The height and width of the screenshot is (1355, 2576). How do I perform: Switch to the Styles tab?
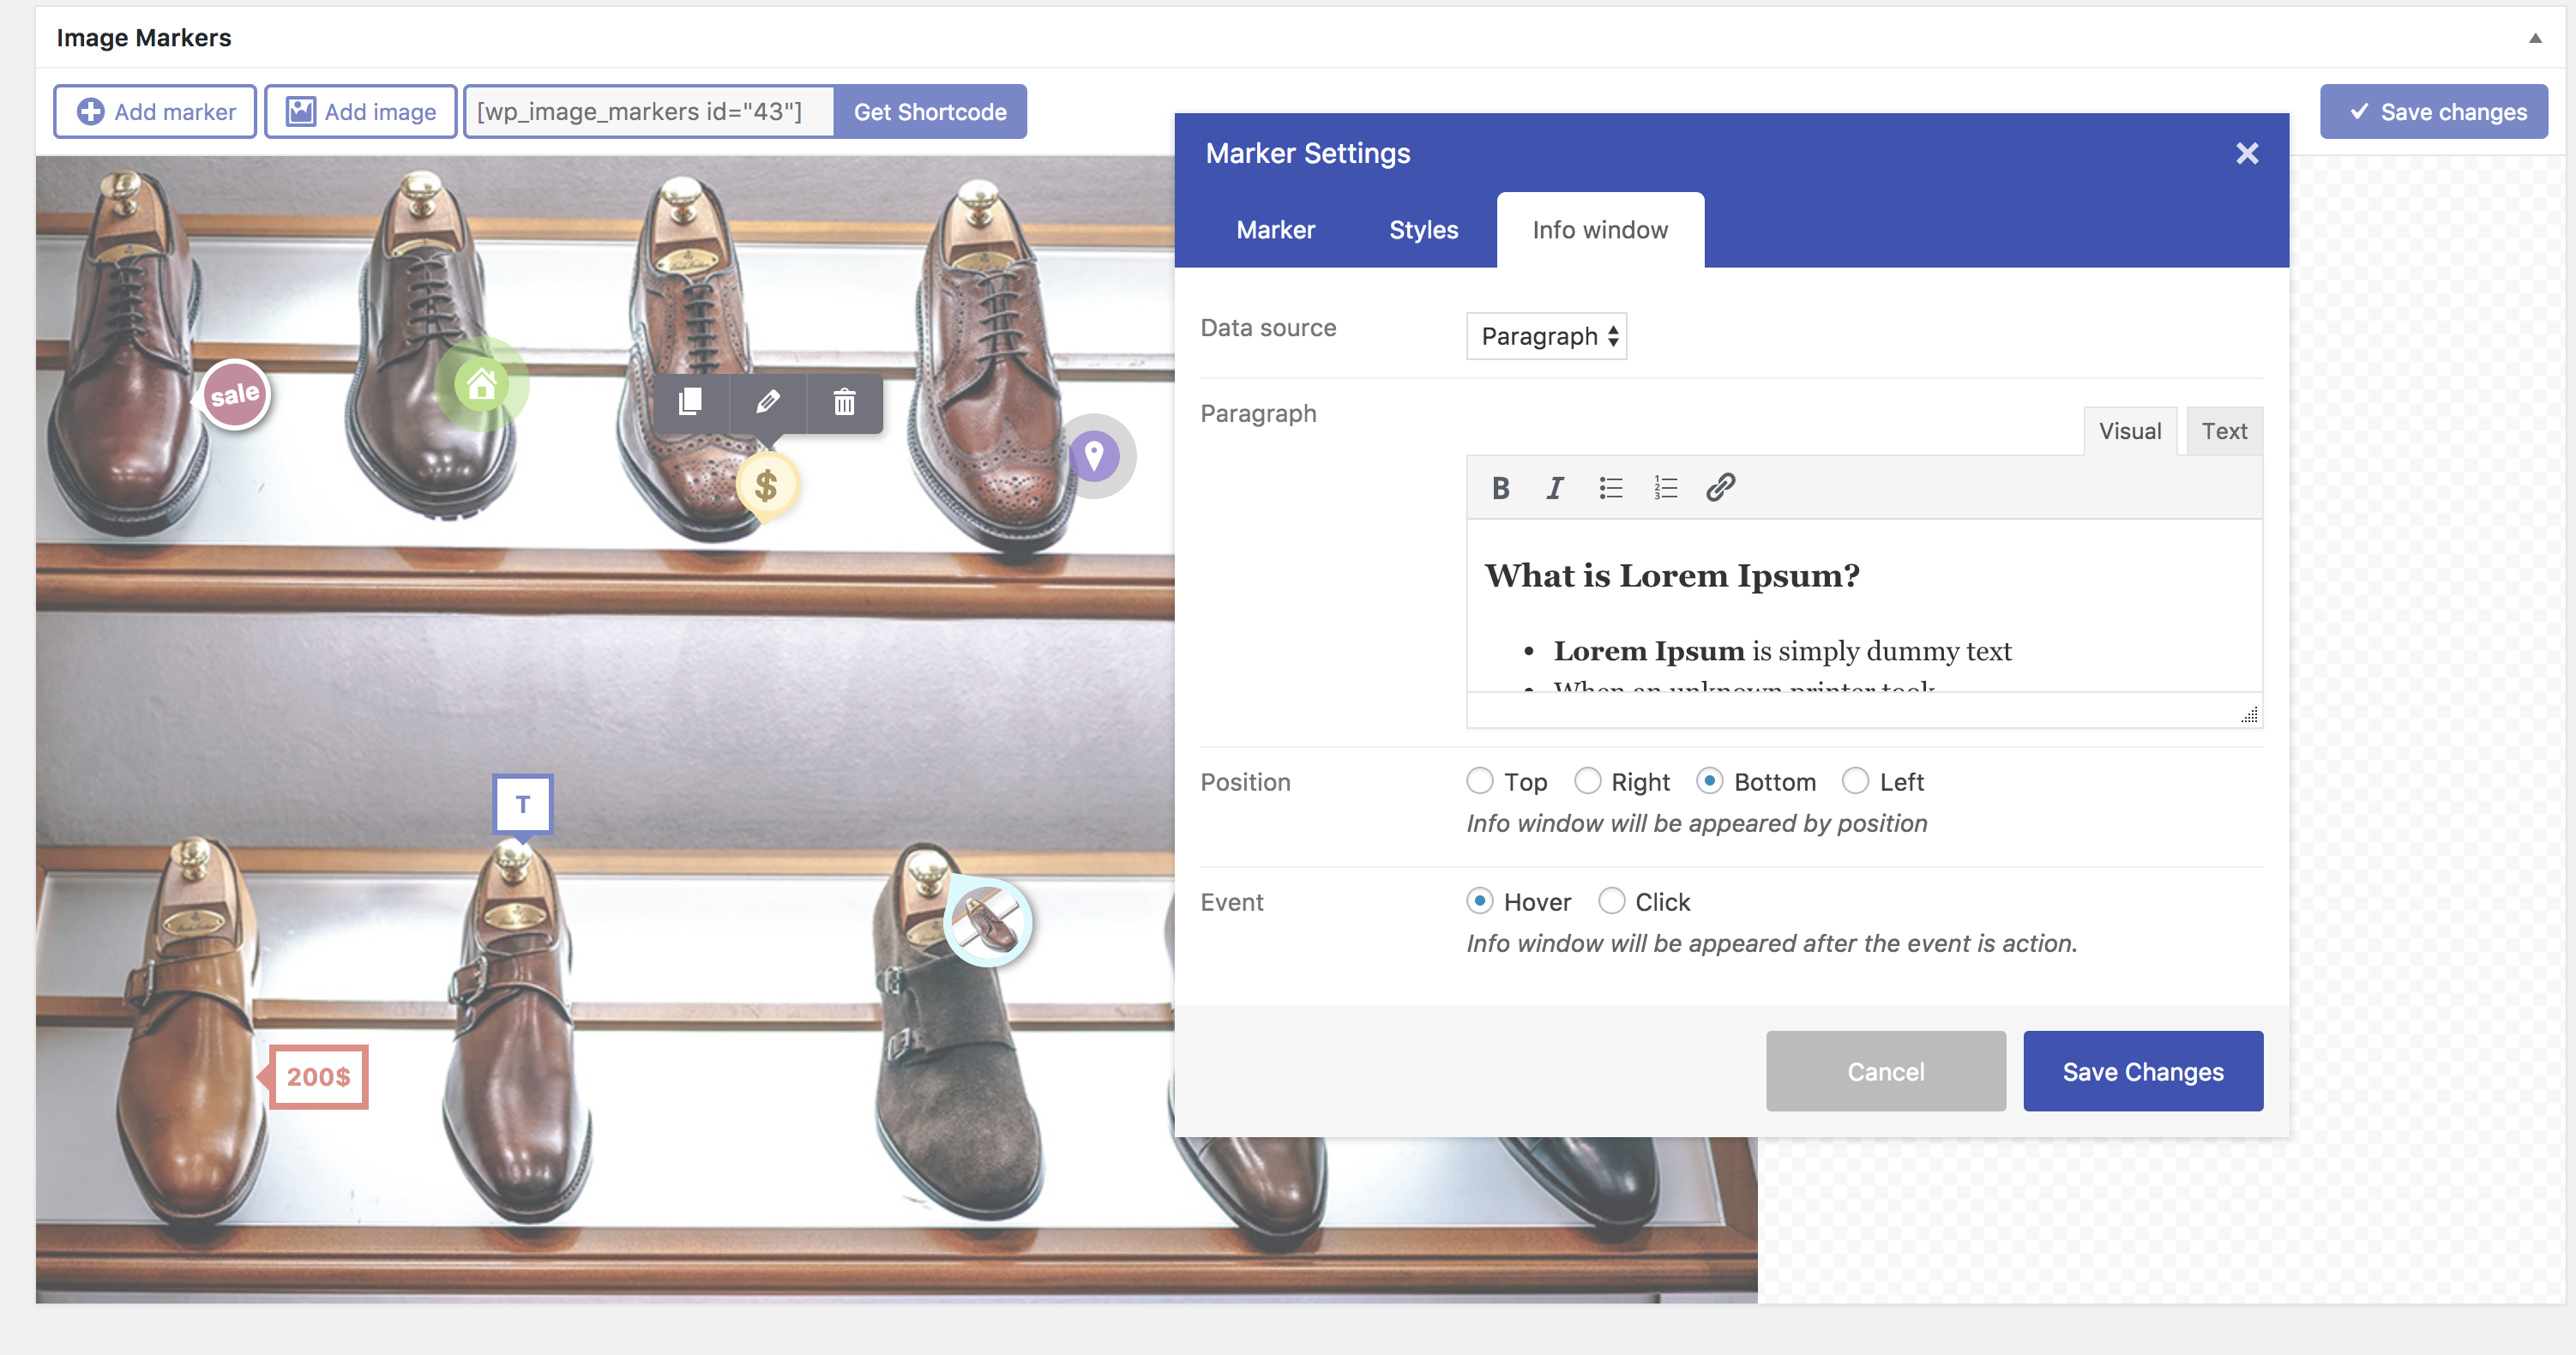click(x=1423, y=226)
